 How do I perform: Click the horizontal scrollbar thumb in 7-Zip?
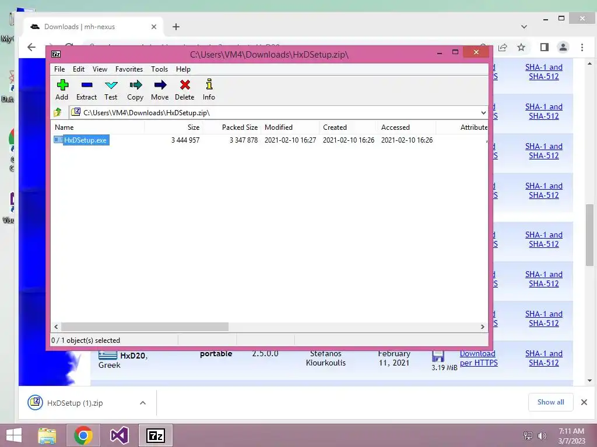point(145,327)
